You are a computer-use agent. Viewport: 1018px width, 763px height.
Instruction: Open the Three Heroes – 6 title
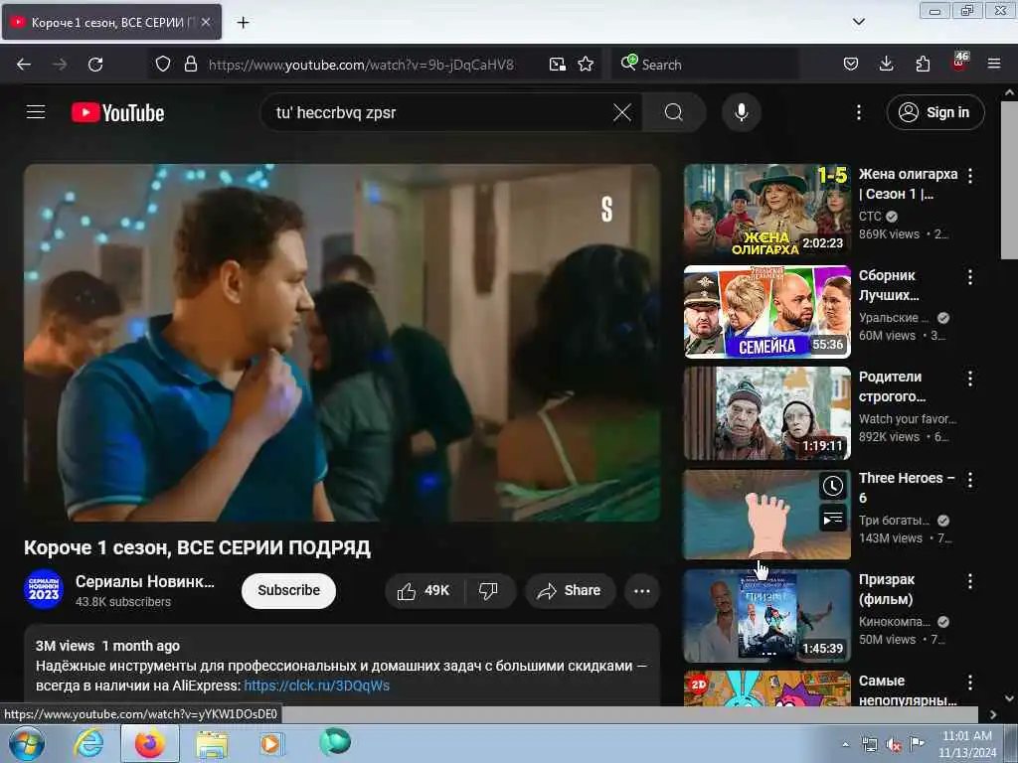[x=907, y=488]
